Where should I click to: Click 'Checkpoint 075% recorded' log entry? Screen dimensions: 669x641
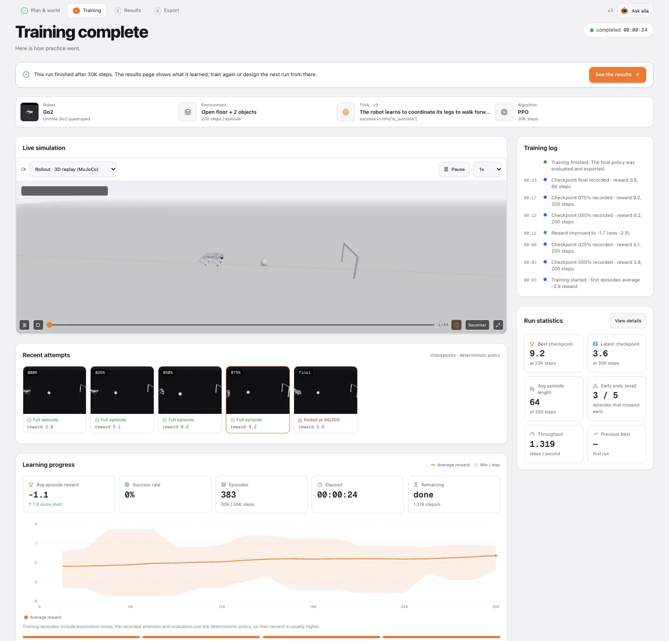(x=596, y=201)
